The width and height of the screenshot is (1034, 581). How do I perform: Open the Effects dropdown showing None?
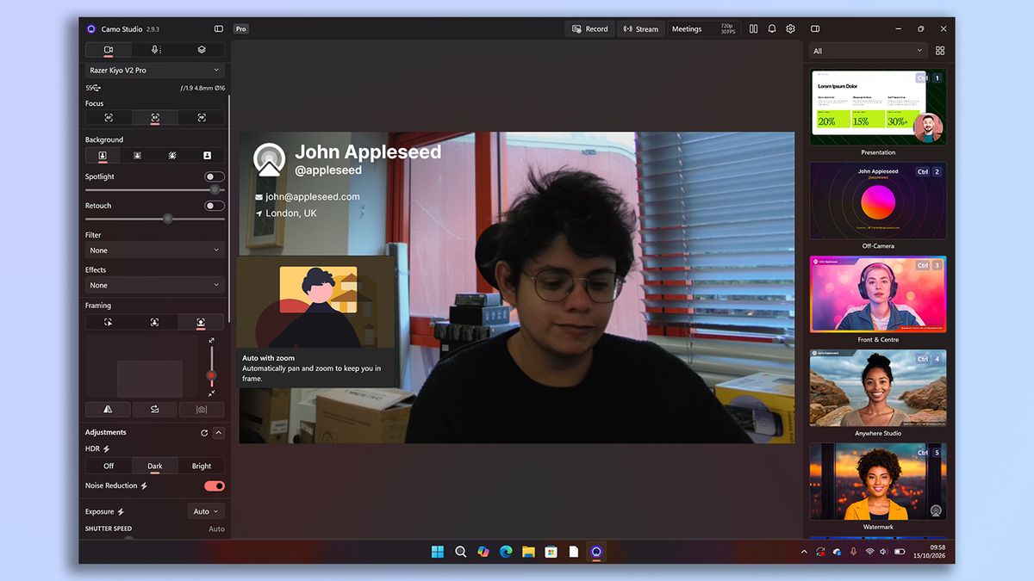point(155,285)
